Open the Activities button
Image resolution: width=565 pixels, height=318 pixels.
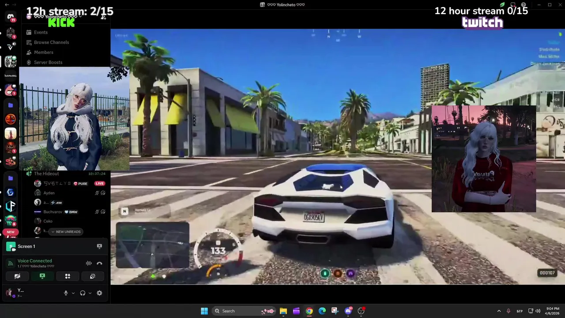[68, 276]
